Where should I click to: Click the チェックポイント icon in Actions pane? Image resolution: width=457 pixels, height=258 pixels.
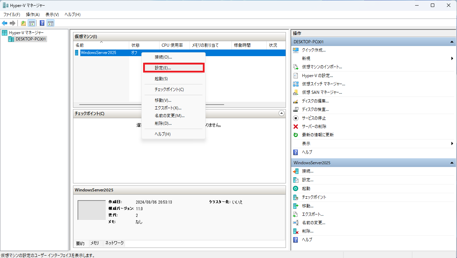pos(296,197)
